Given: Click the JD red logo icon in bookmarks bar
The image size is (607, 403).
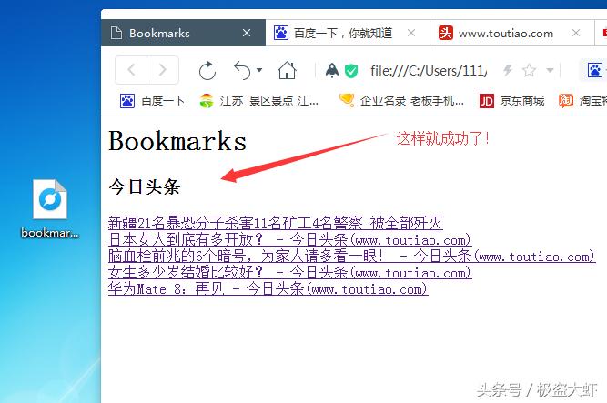Looking at the screenshot, I should pos(487,101).
